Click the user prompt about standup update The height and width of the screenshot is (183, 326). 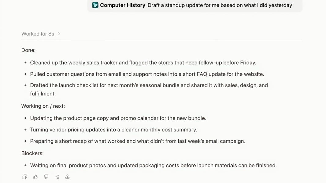tap(220, 5)
